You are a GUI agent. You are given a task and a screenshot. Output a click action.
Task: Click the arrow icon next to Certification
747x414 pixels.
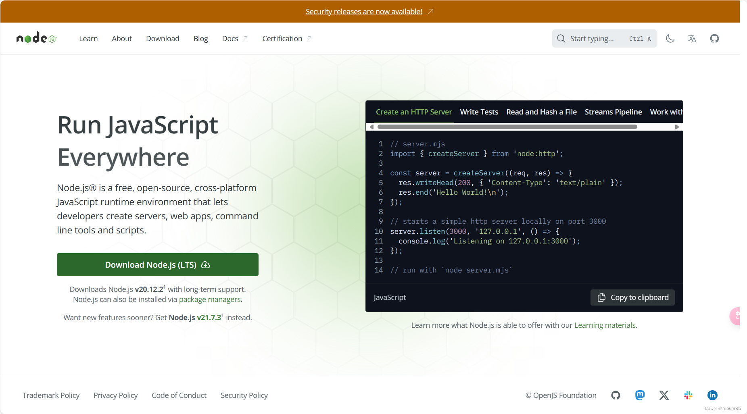coord(309,38)
